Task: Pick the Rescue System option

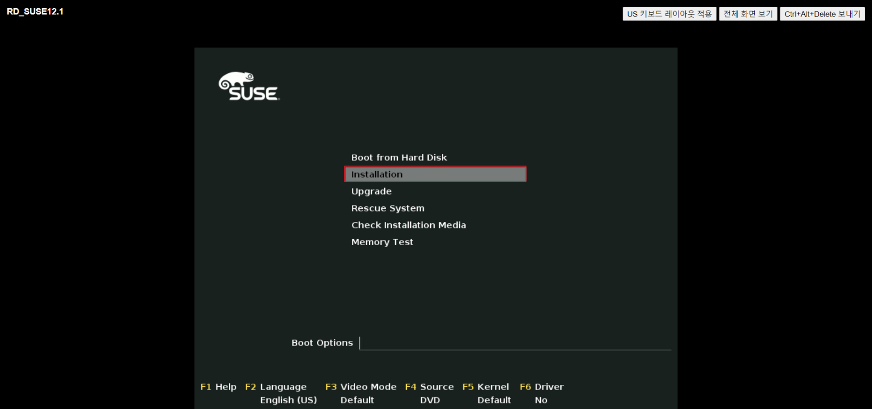Action: [x=388, y=208]
